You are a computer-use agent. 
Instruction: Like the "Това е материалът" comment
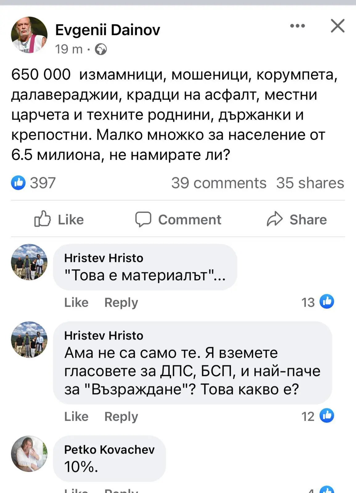(76, 303)
